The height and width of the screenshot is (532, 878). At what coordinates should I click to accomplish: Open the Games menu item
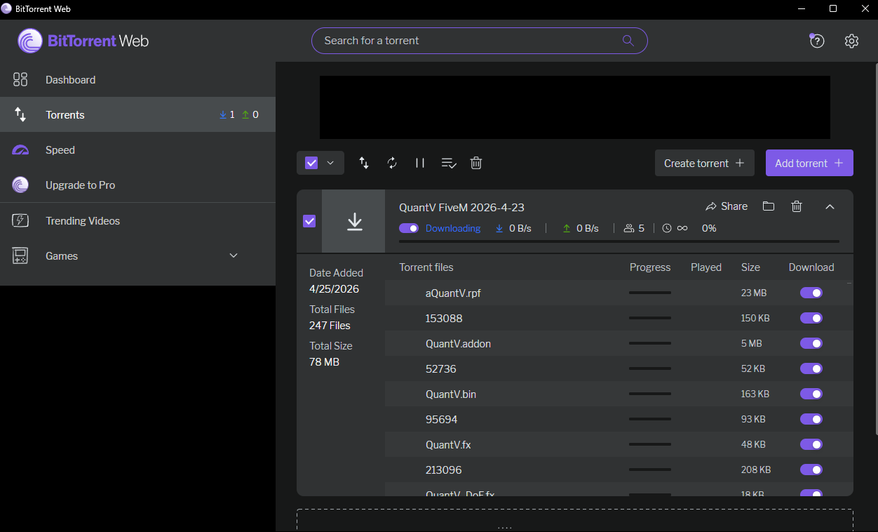click(x=137, y=255)
